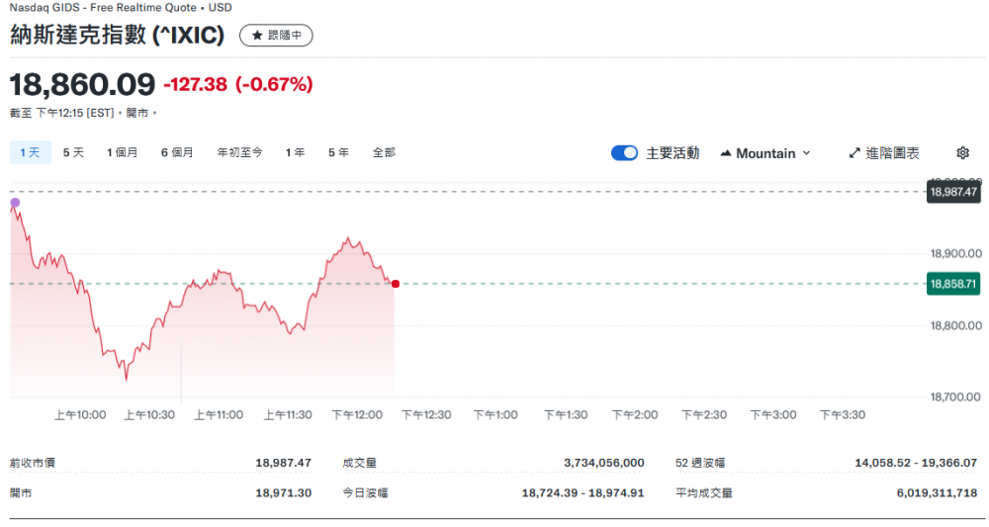989x527 pixels.
Task: Click the 18,987.47 previous close label
Action: (952, 192)
